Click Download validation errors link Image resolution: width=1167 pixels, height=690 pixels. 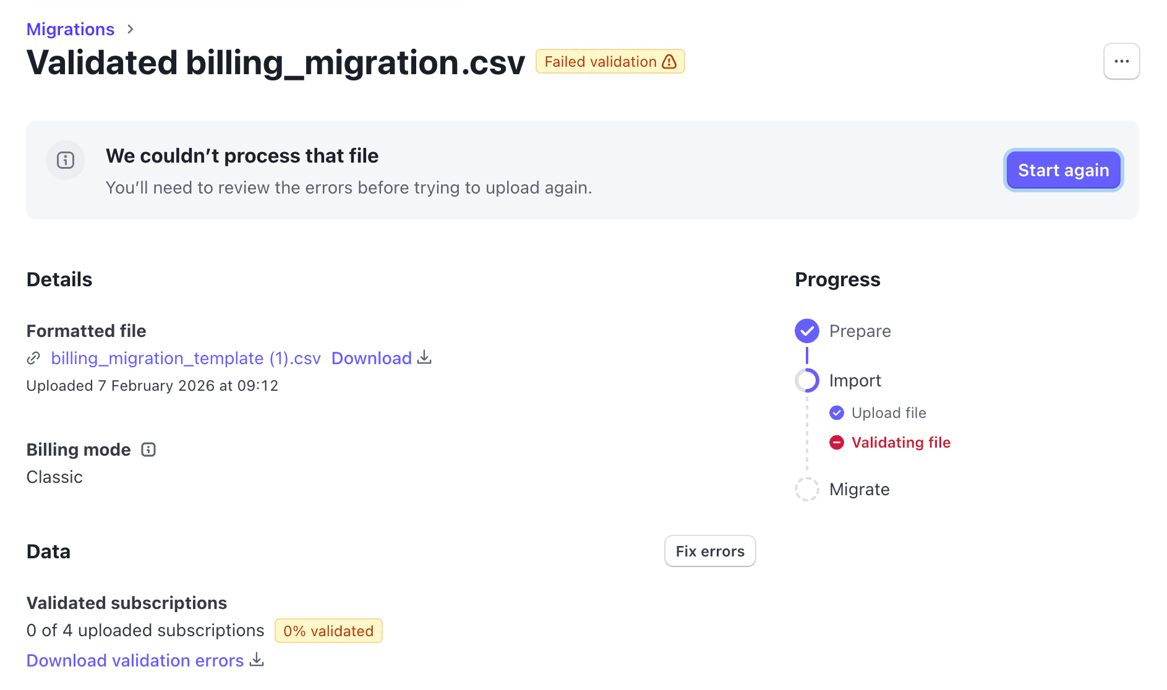tap(135, 660)
